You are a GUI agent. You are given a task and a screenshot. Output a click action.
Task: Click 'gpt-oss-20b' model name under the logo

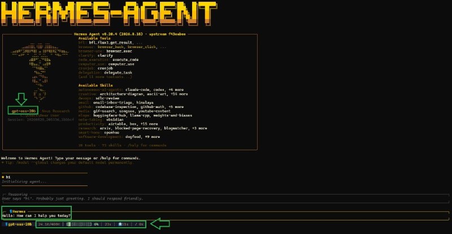pos(24,111)
